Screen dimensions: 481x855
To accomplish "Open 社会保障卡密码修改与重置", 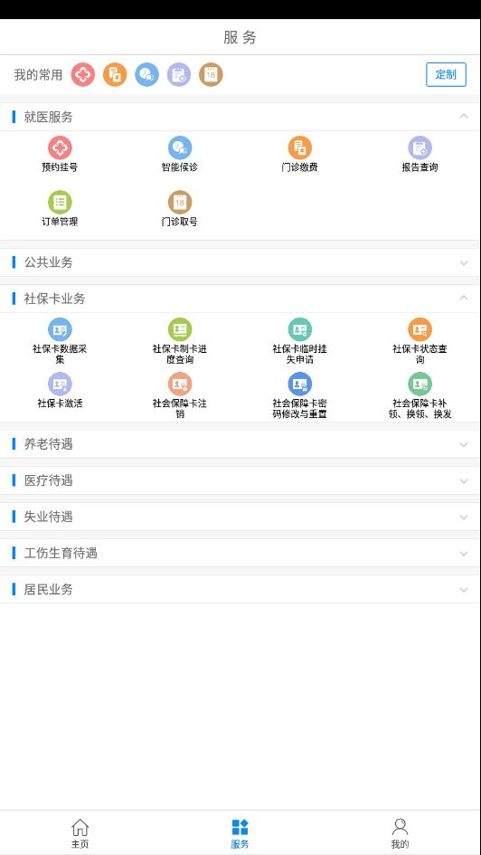I will [x=299, y=396].
